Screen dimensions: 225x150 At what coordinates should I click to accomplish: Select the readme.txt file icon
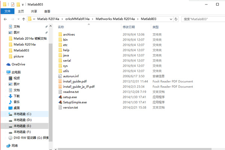pos(60,92)
